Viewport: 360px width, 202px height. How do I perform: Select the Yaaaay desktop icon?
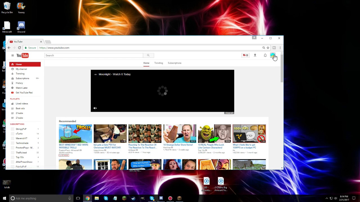21,8
